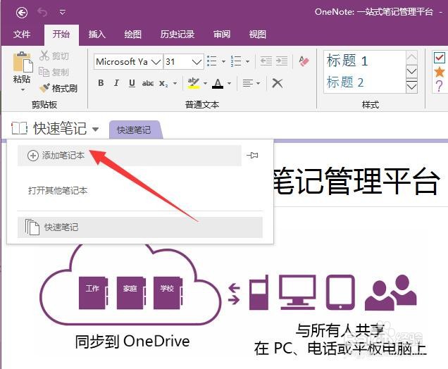Expand the full styles gallery list
The height and width of the screenshot is (369, 448).
(411, 86)
